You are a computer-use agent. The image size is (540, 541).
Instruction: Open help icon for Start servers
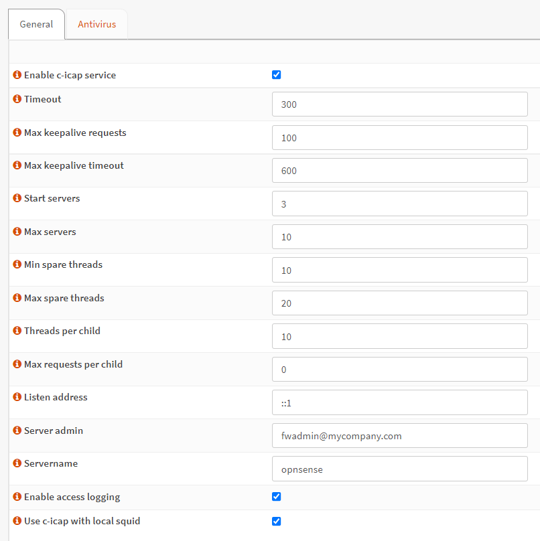coord(17,198)
